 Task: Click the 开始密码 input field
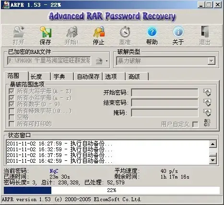click(165, 93)
